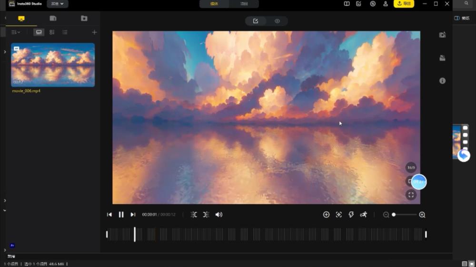The image size is (476, 267).
Task: Add a keyframe with the circled plus
Action: click(326, 215)
